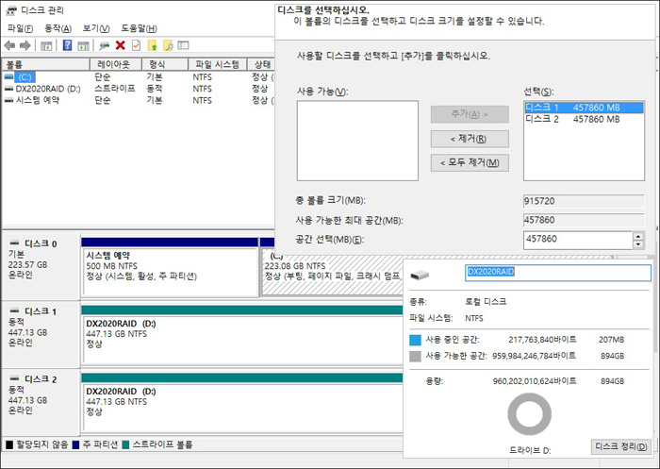Click the black 할당되지 않음 legend swatch
The image size is (660, 469).
(x=9, y=444)
